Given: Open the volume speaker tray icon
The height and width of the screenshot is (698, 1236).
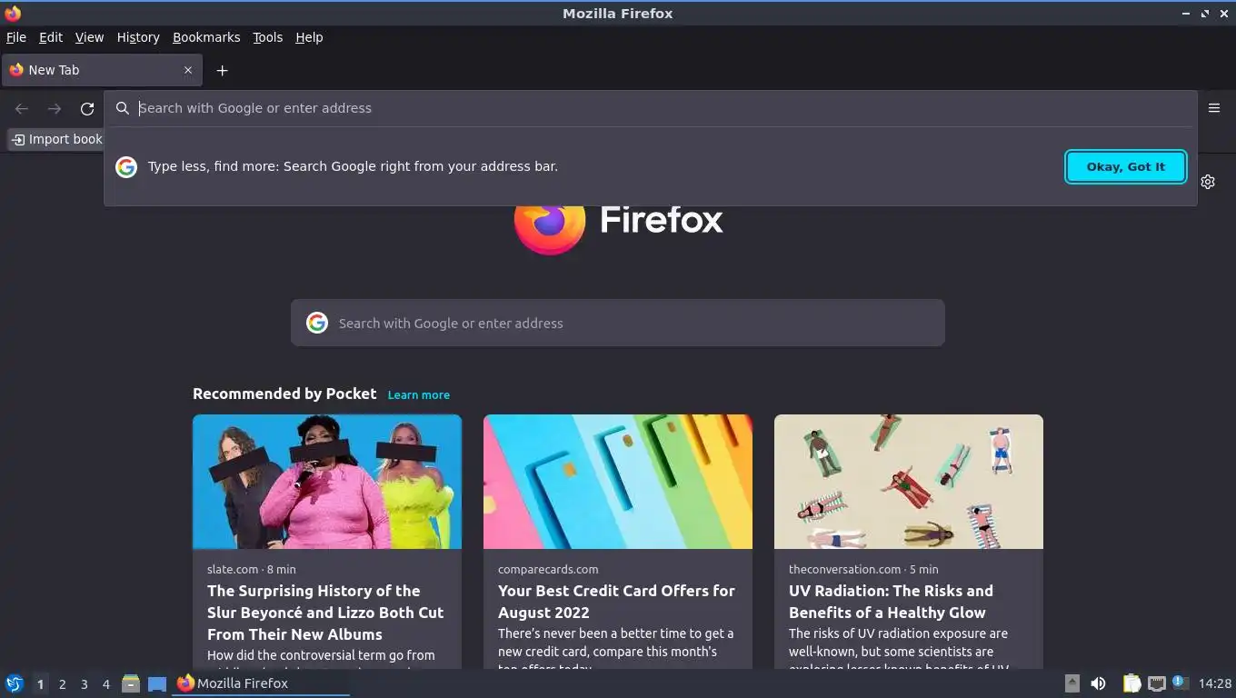Looking at the screenshot, I should pos(1099,683).
